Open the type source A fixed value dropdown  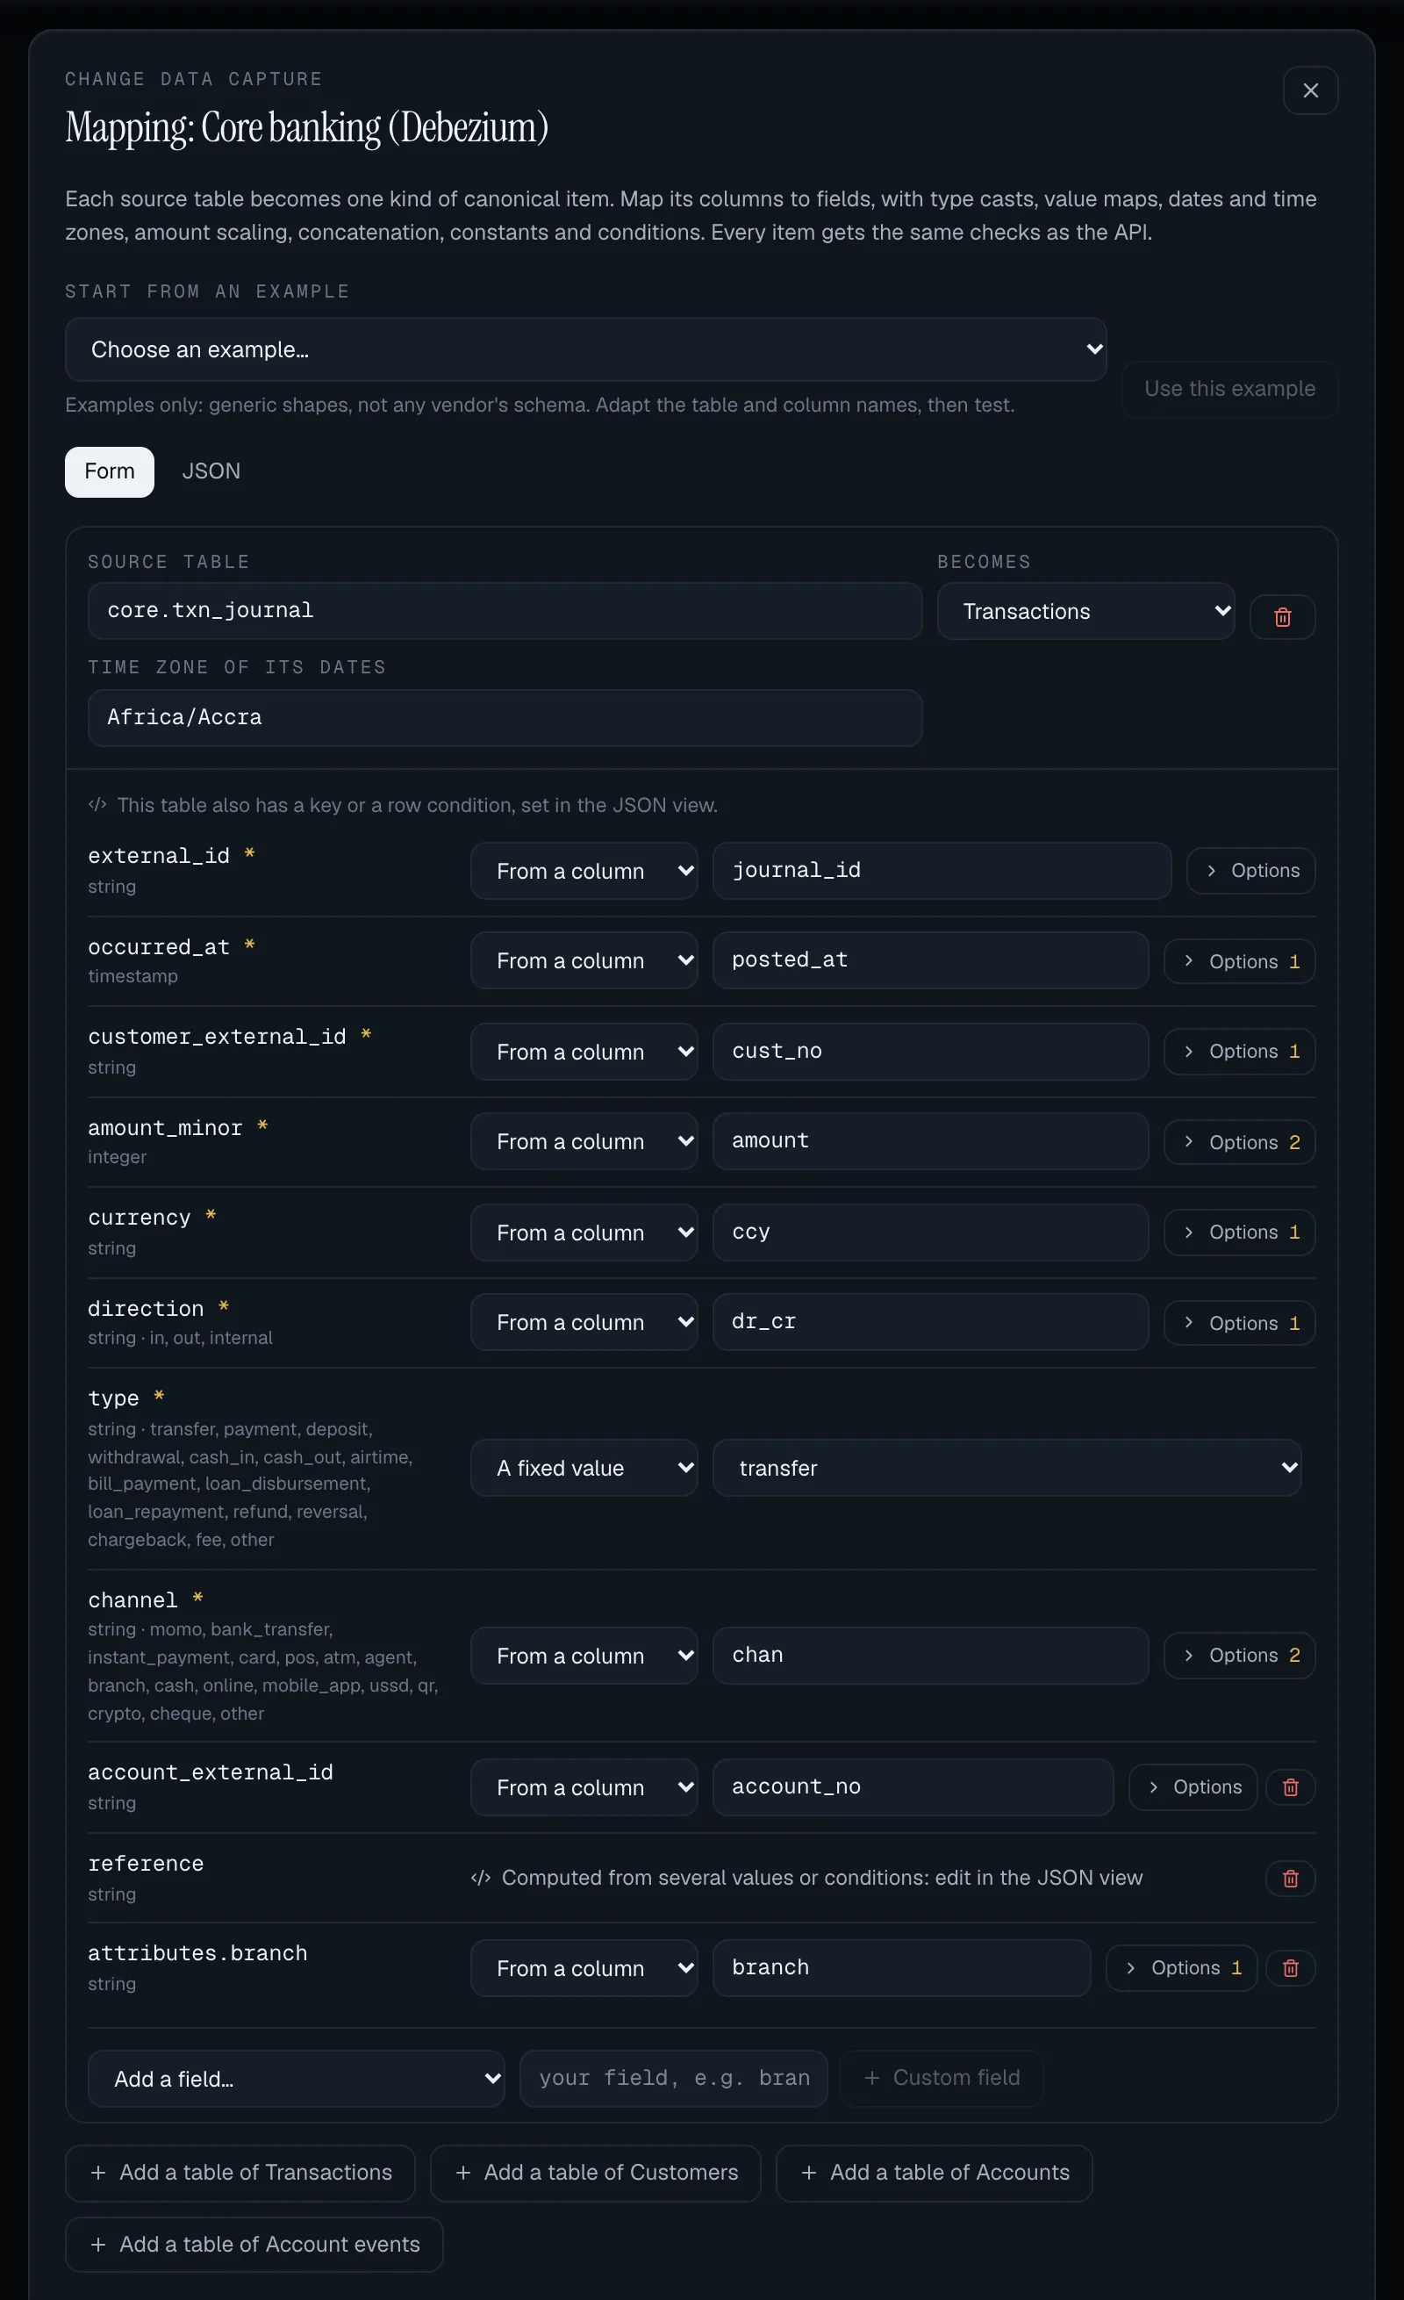[583, 1469]
